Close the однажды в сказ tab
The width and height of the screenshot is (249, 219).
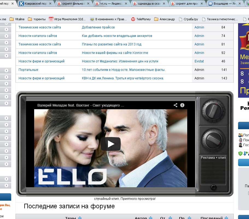[x=164, y=4]
